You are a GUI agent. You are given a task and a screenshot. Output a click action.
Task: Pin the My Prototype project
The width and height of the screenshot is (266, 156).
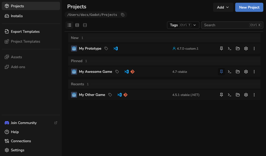(221, 49)
